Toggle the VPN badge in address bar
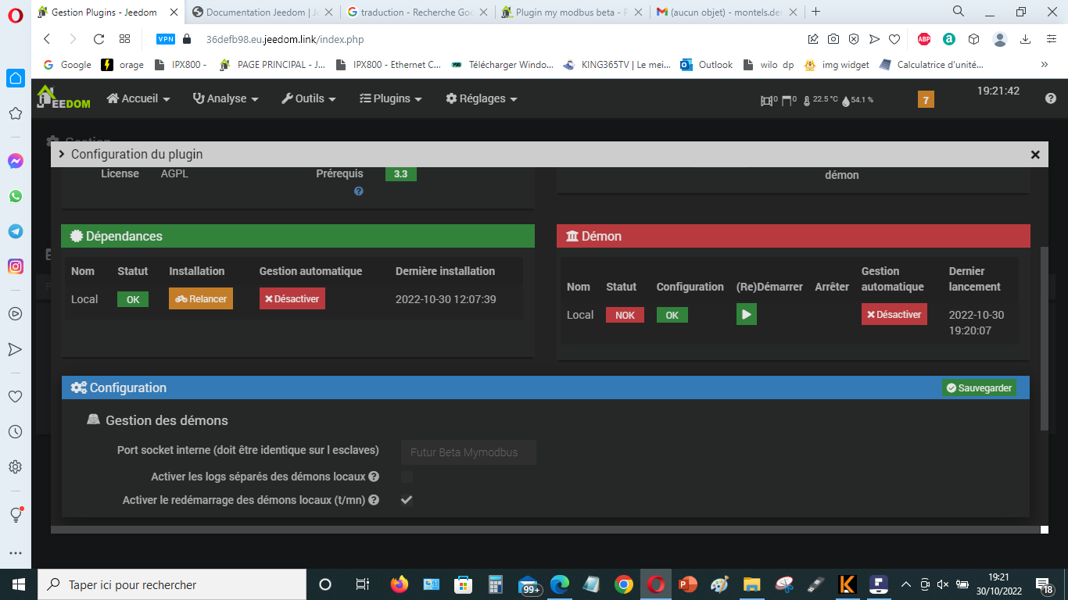 166,39
